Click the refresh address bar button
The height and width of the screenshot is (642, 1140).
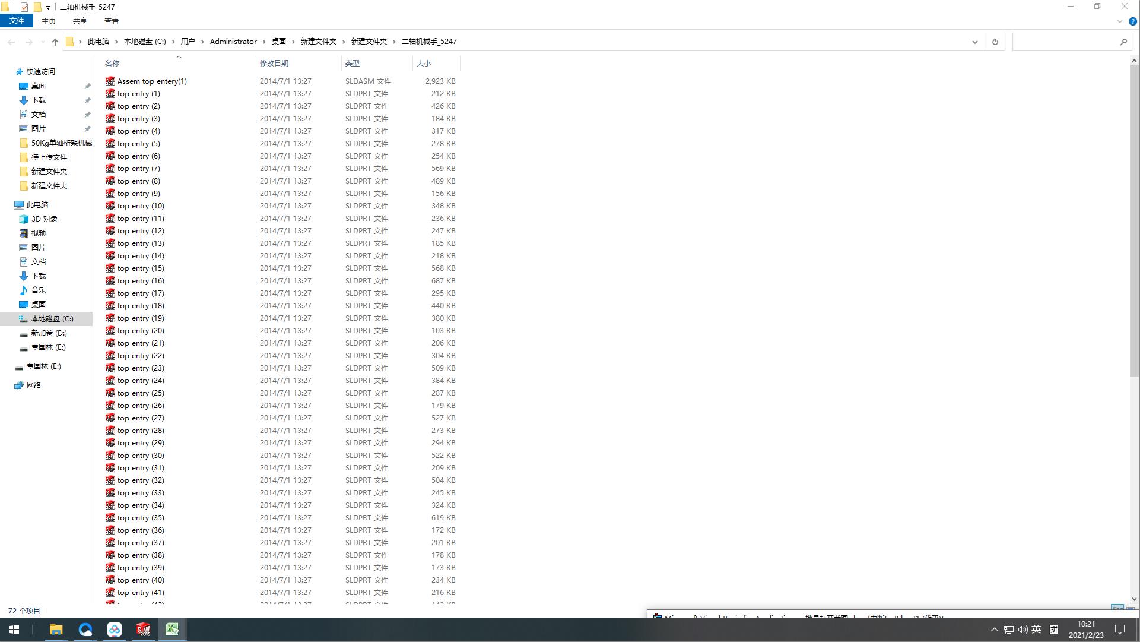click(995, 42)
